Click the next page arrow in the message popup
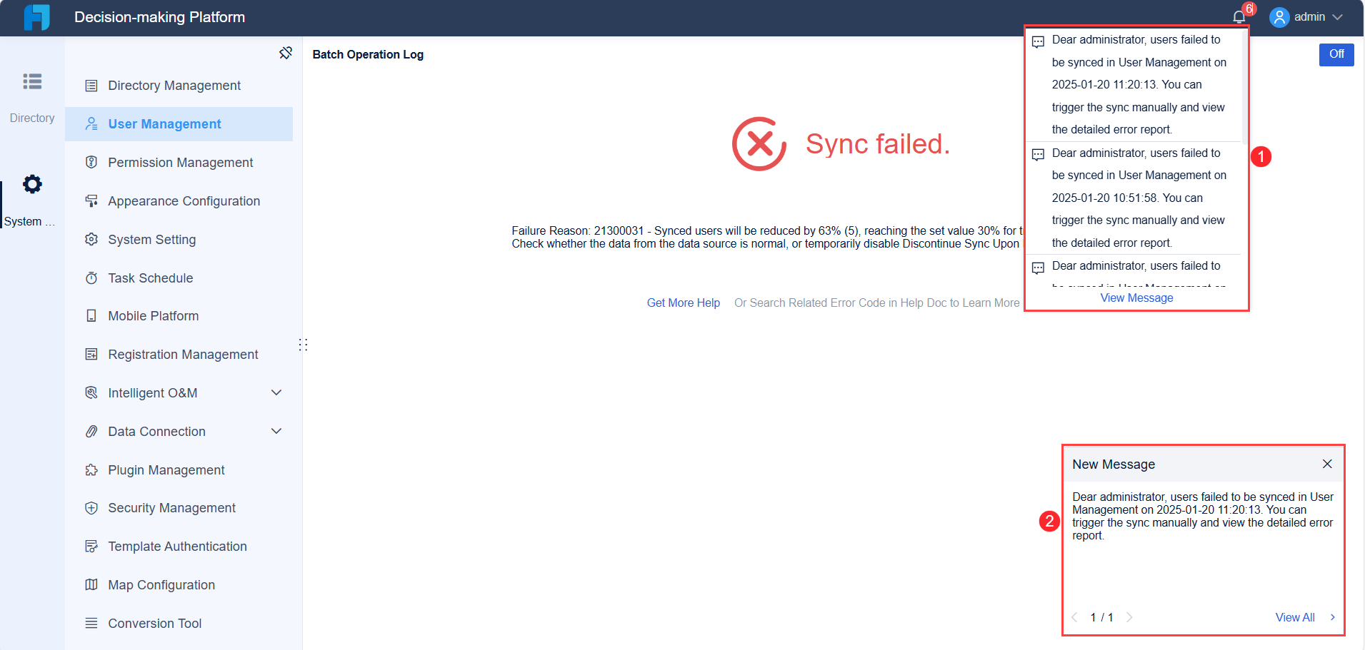The height and width of the screenshot is (650, 1365). click(x=1129, y=617)
